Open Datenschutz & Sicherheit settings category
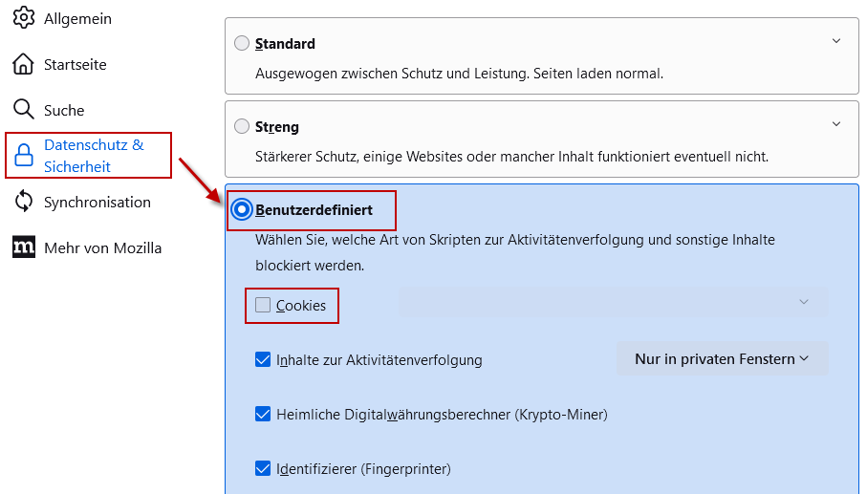Image resolution: width=867 pixels, height=494 pixels. click(x=89, y=156)
